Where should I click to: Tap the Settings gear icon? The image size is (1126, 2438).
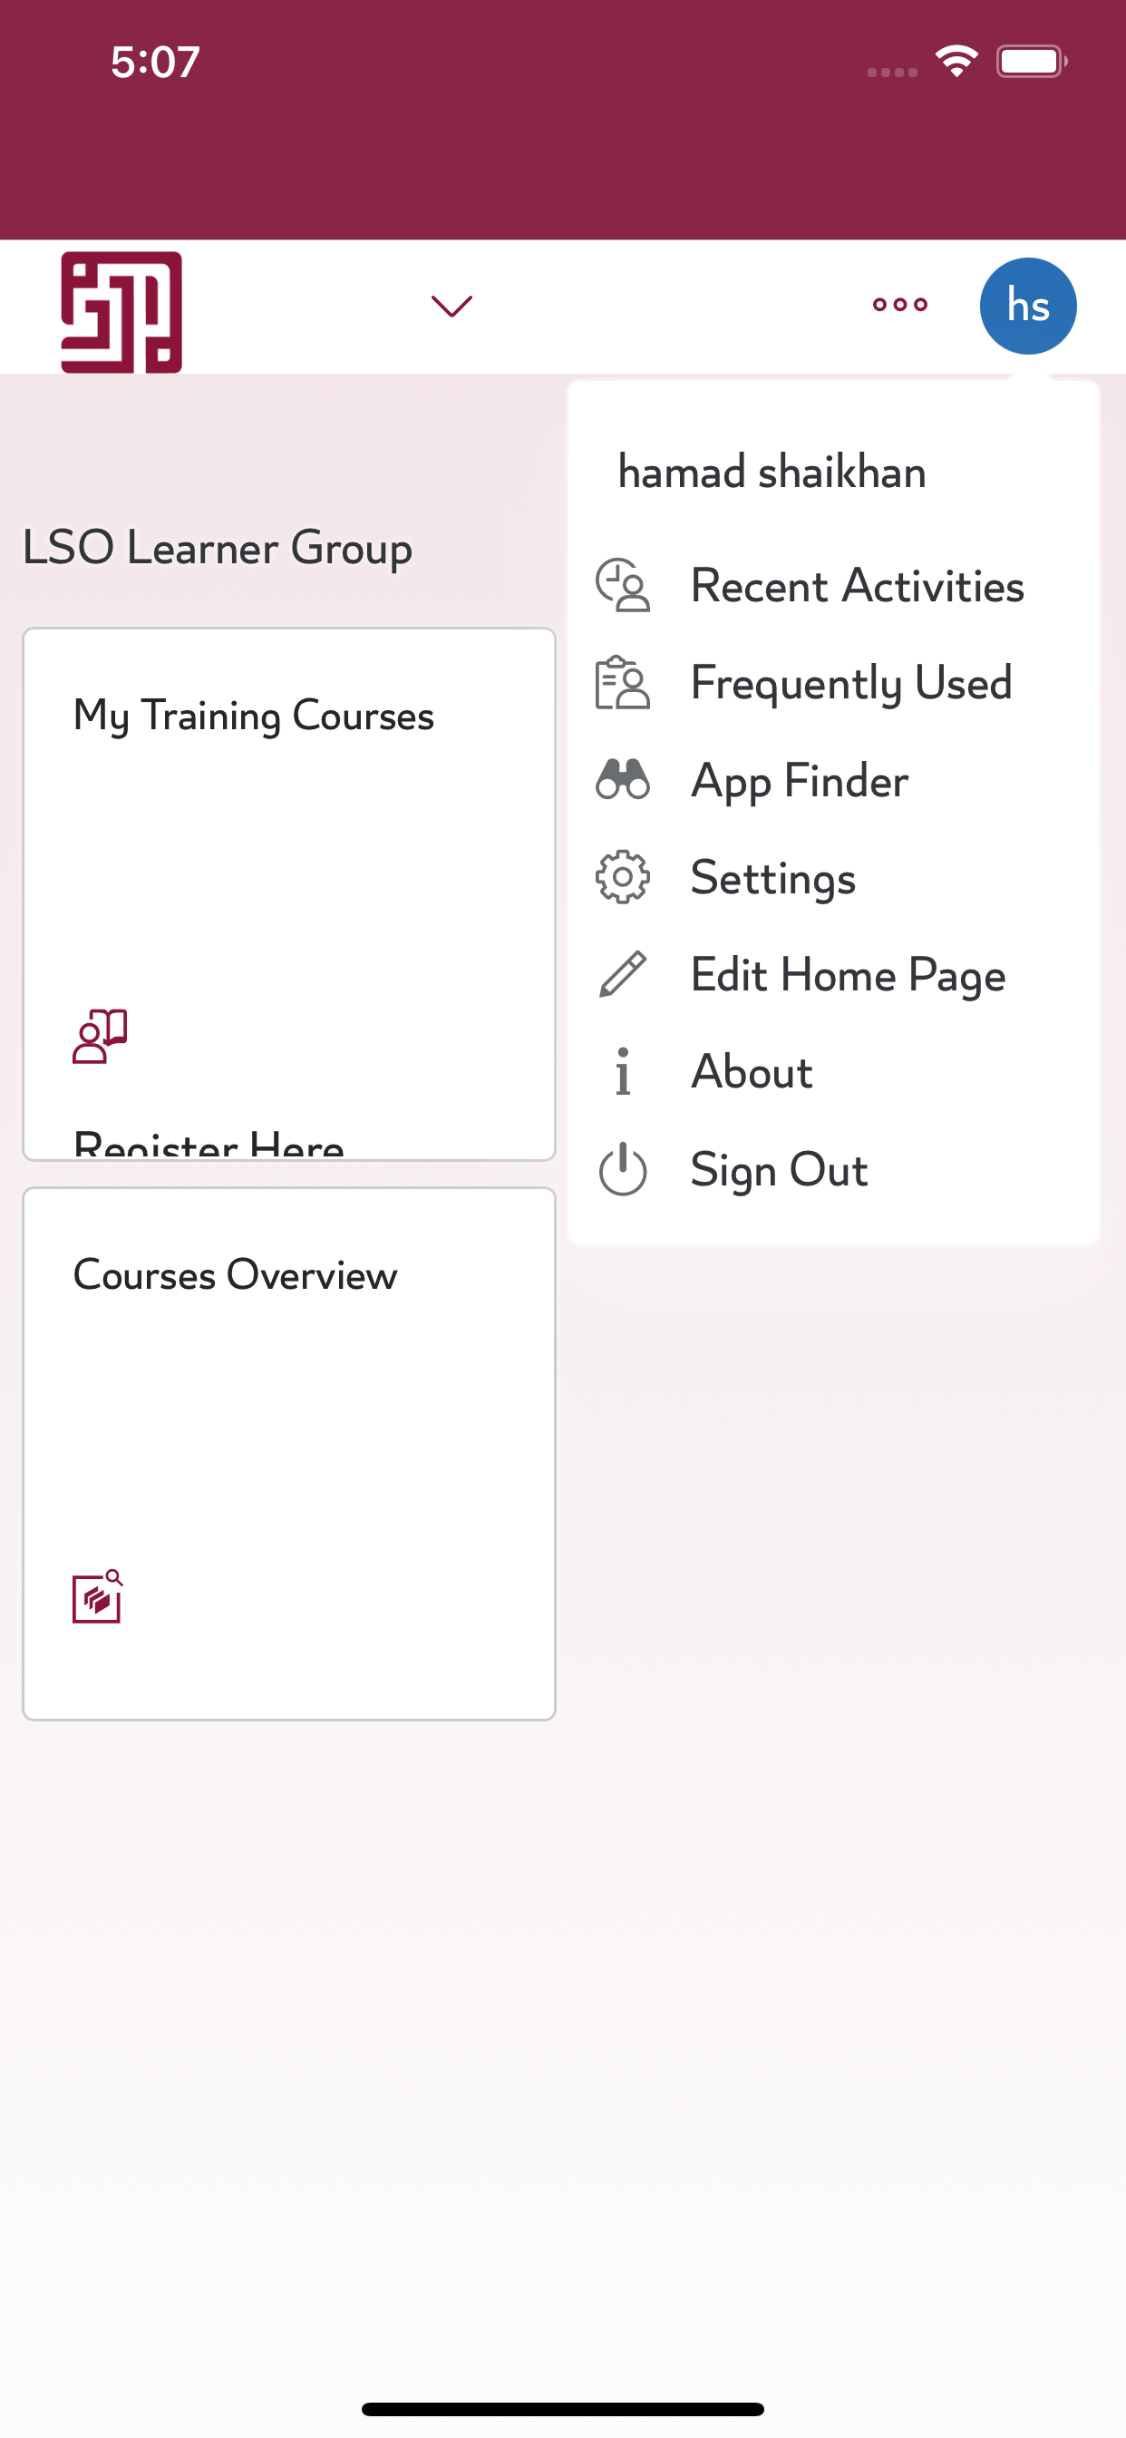[623, 877]
